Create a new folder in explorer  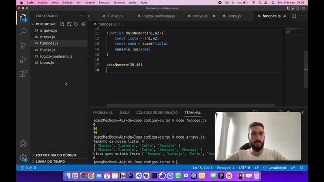[69, 24]
